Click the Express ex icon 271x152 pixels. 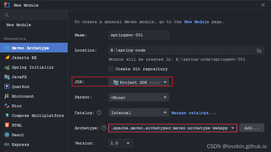[x=7, y=144]
